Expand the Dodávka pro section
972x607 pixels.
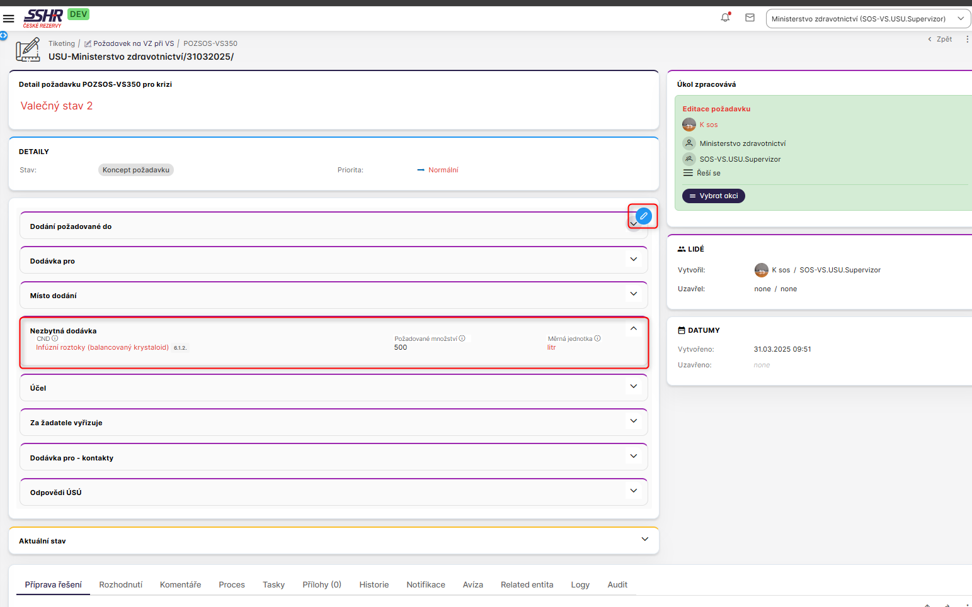click(x=633, y=260)
